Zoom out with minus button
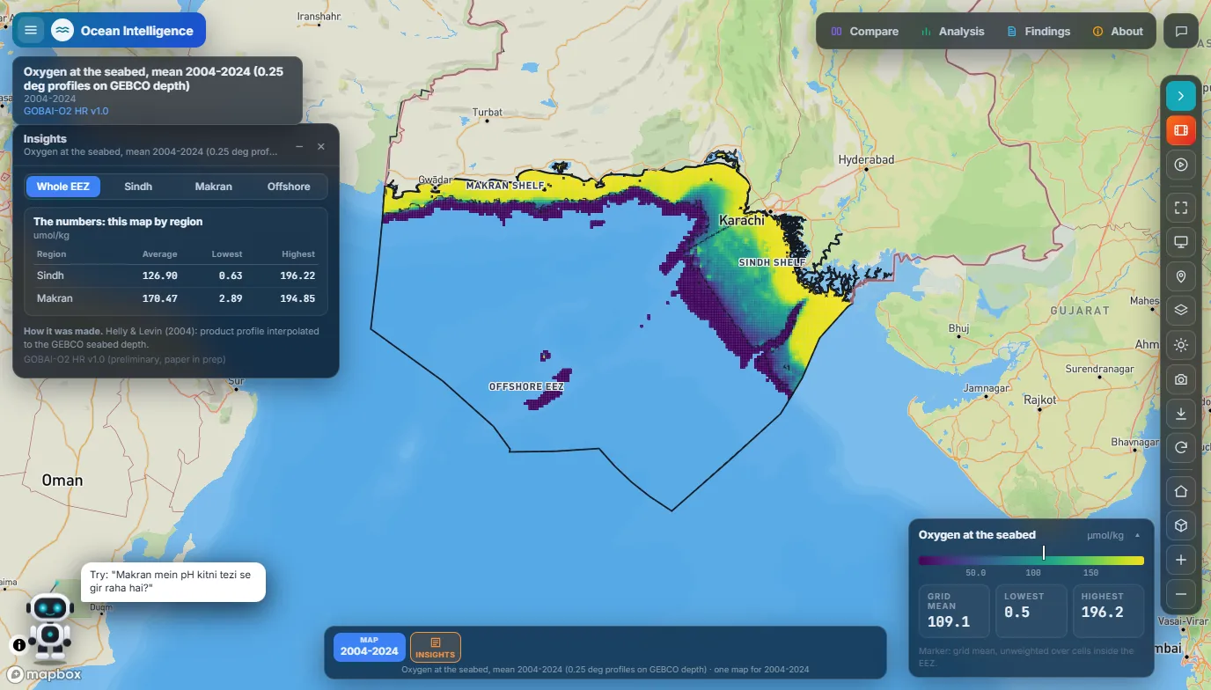Viewport: 1211px width, 690px height. tap(1181, 594)
